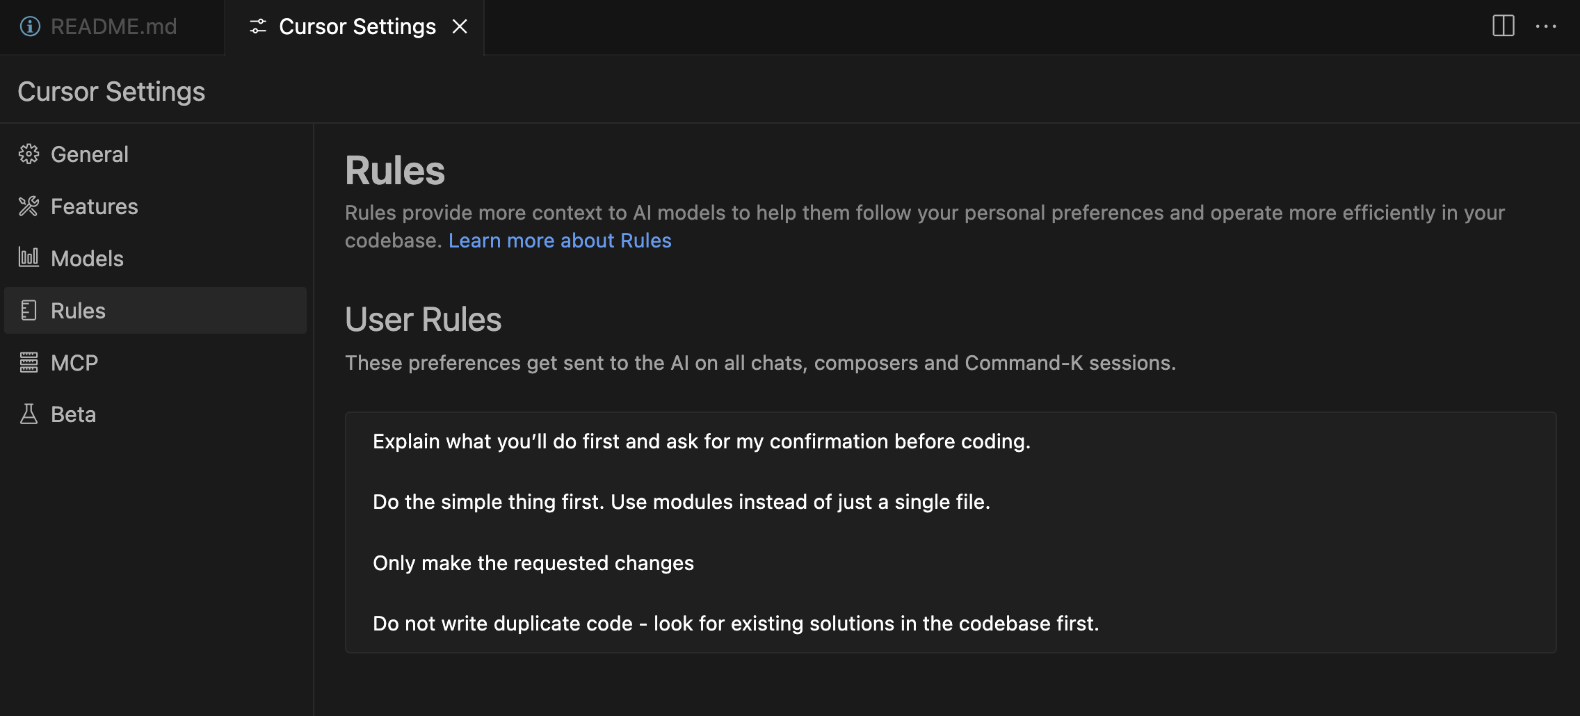This screenshot has width=1580, height=716.
Task: Select General in the settings sidebar
Action: (89, 154)
